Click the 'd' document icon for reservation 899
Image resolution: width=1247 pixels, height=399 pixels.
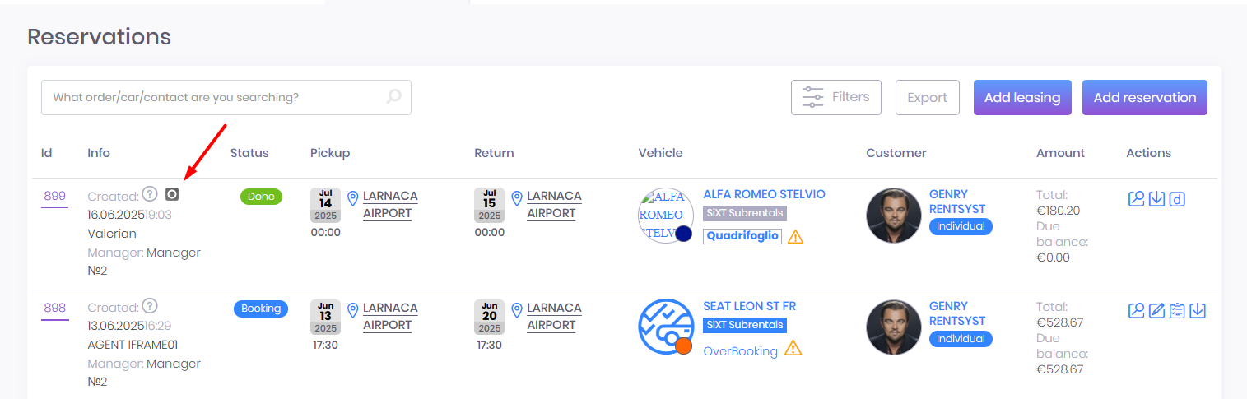[1177, 199]
